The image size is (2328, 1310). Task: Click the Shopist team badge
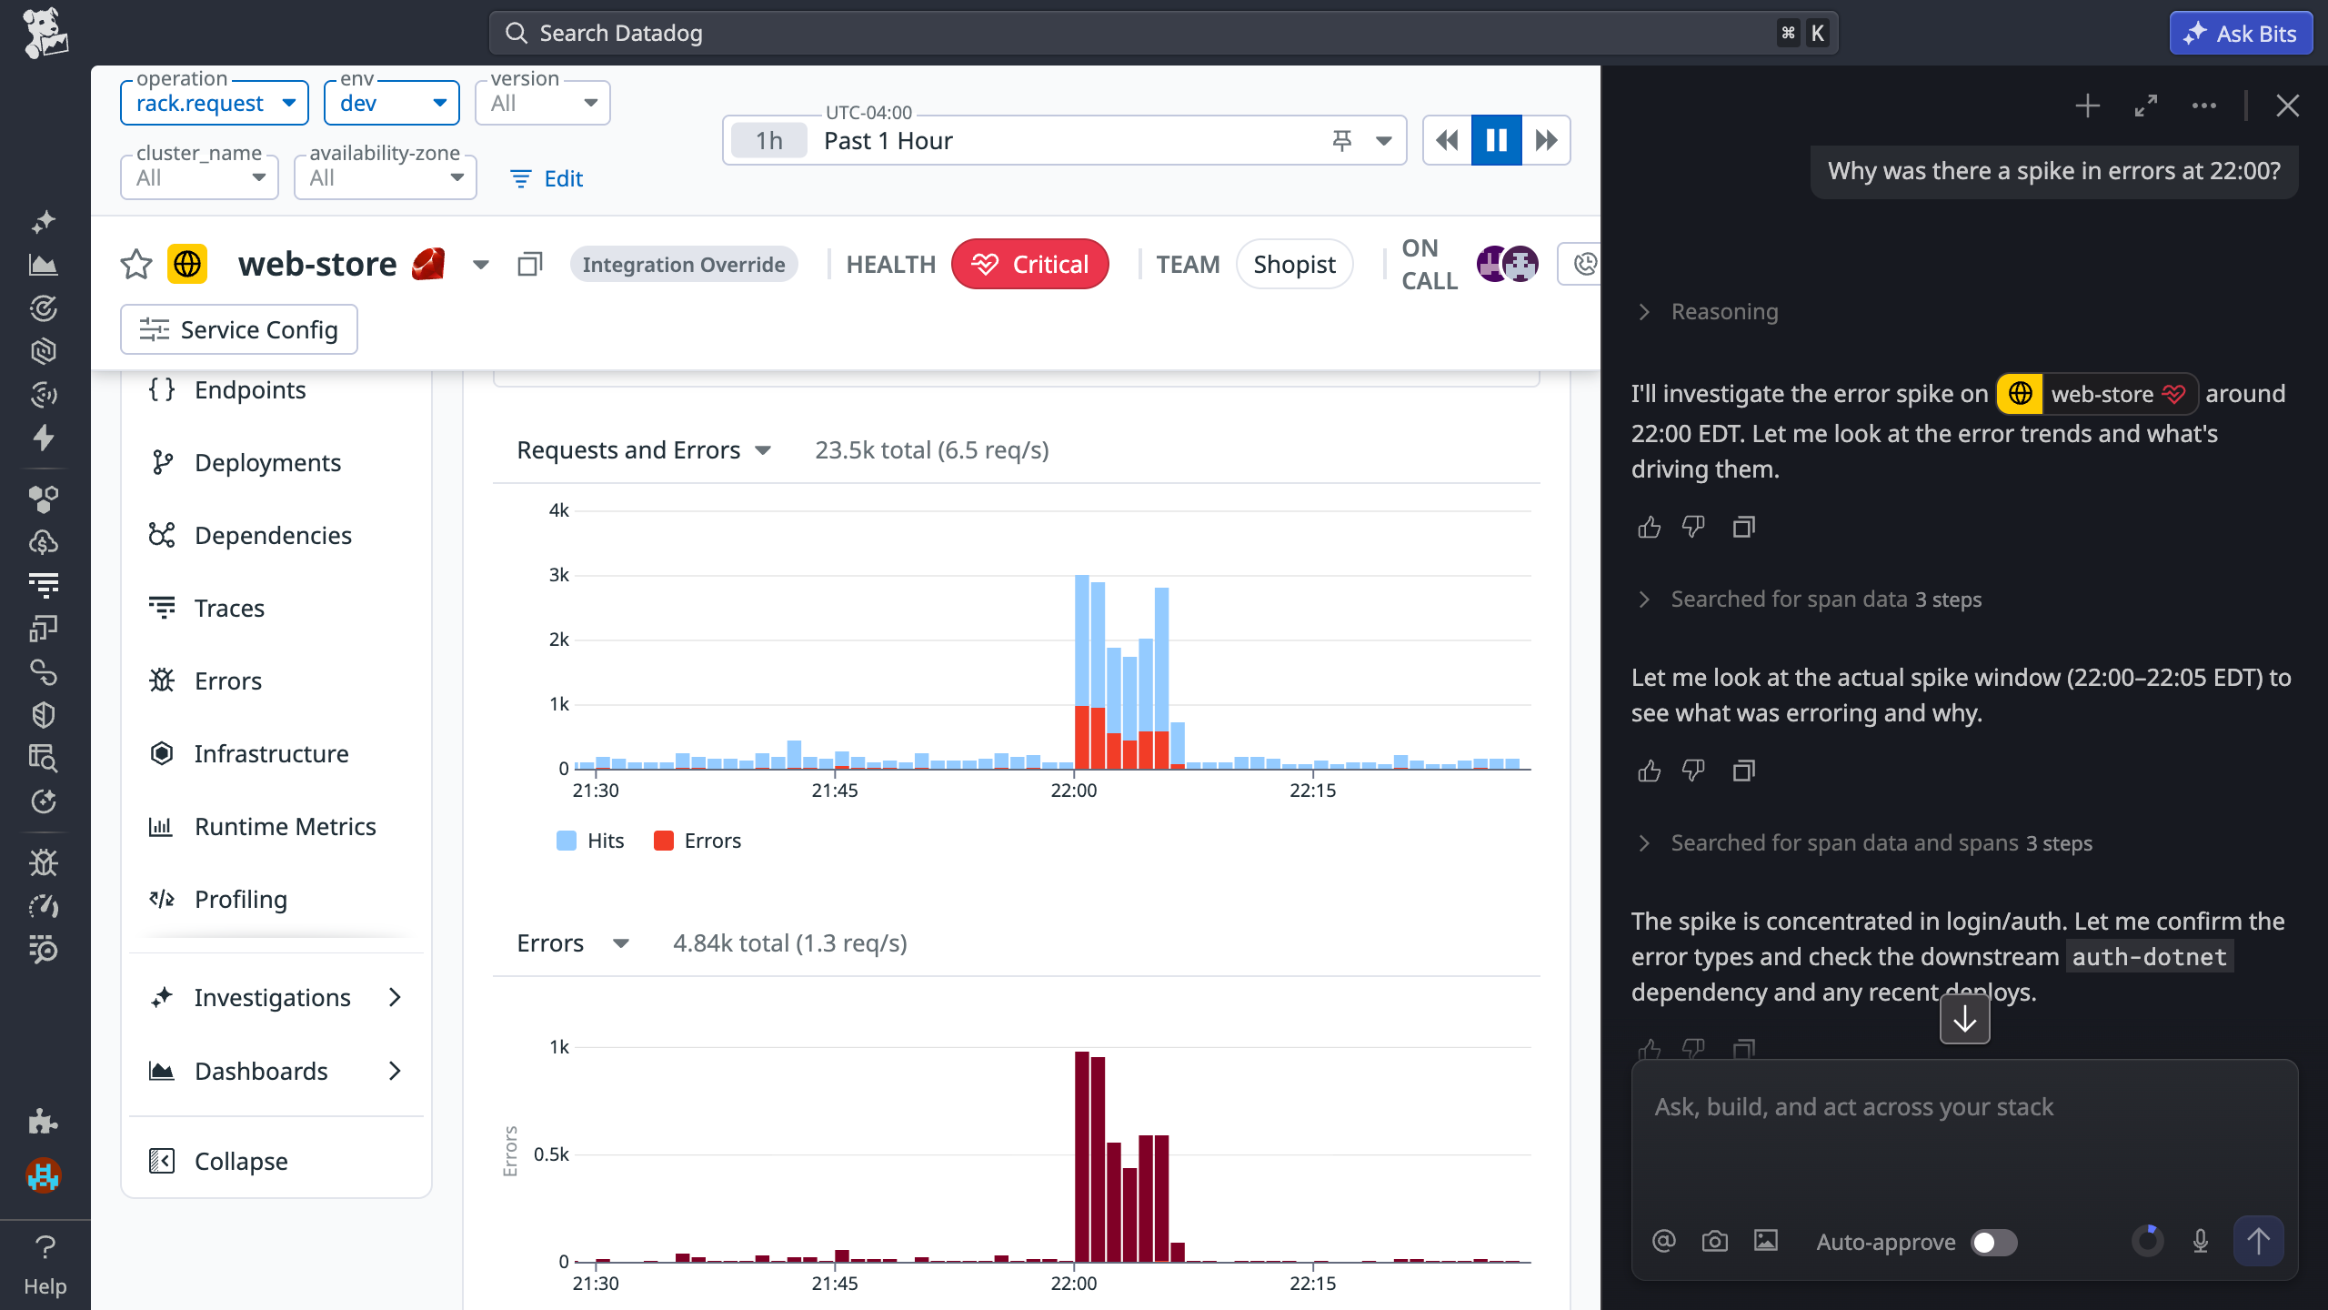pyautogui.click(x=1294, y=265)
